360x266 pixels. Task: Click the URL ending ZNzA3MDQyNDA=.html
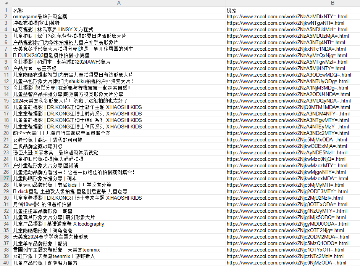pos(289,101)
